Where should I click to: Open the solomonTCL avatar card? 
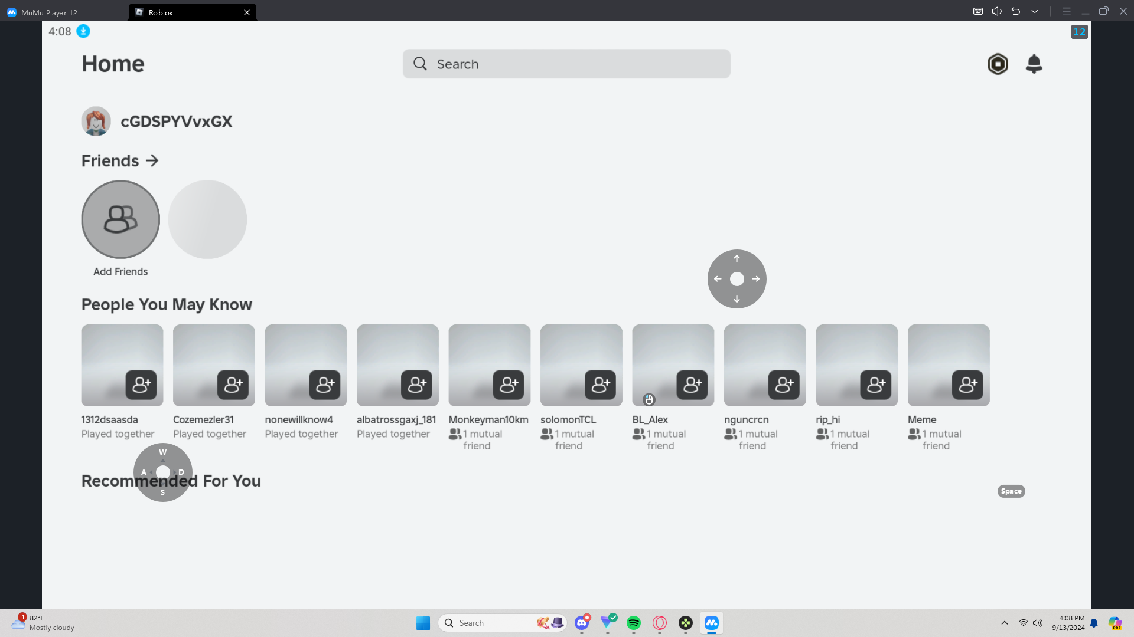[581, 365]
